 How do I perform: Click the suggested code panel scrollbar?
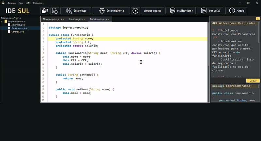click(259, 86)
